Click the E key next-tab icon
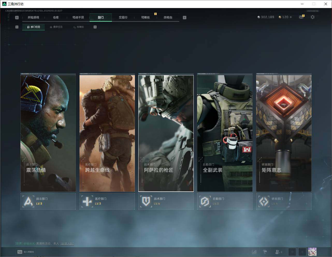The height and width of the screenshot is (257, 332). 184,18
